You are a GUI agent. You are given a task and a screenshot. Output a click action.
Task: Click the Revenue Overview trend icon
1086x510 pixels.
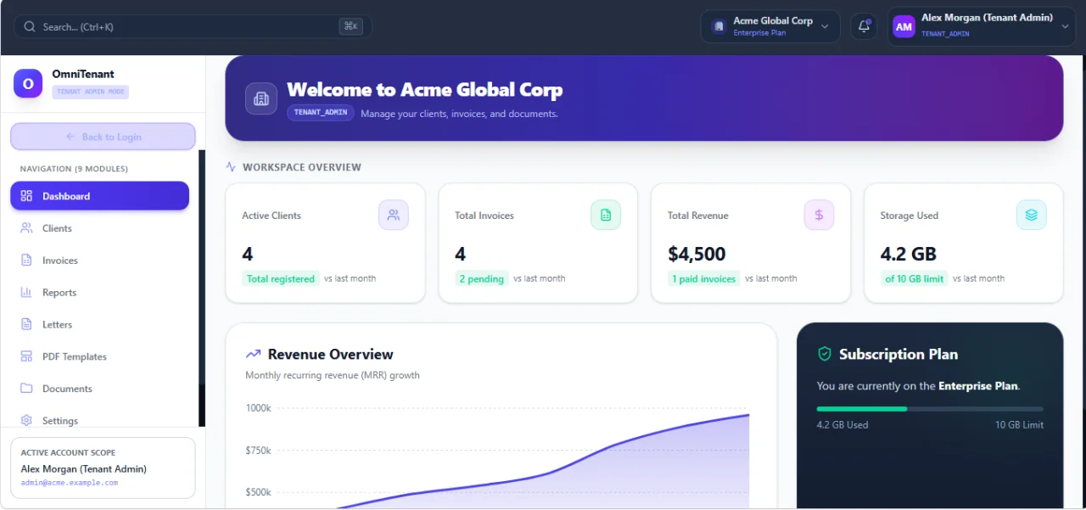coord(253,355)
